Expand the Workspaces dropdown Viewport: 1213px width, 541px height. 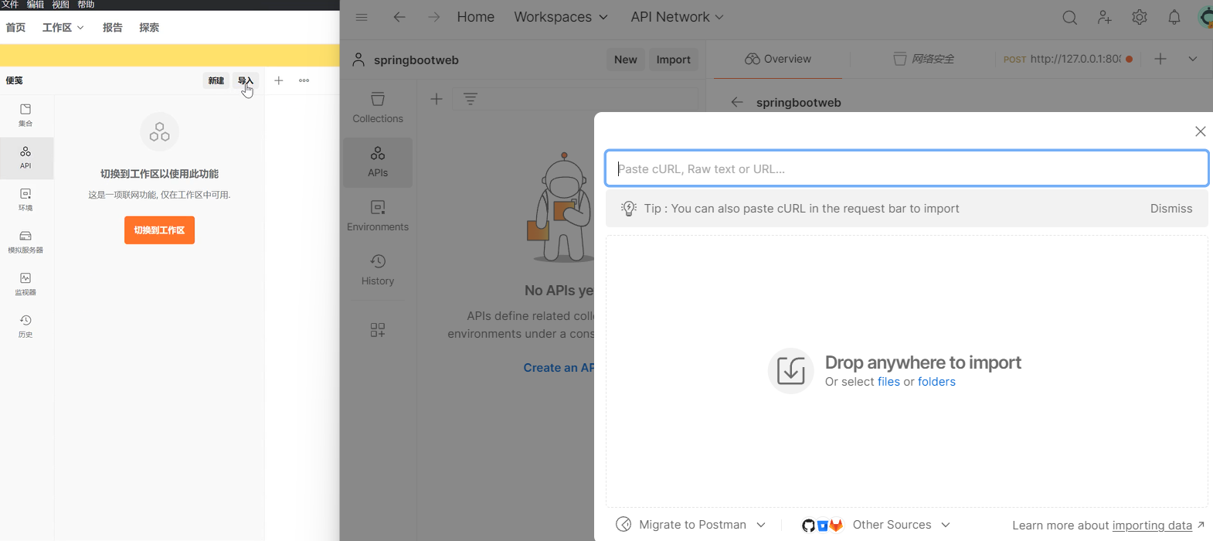point(561,17)
